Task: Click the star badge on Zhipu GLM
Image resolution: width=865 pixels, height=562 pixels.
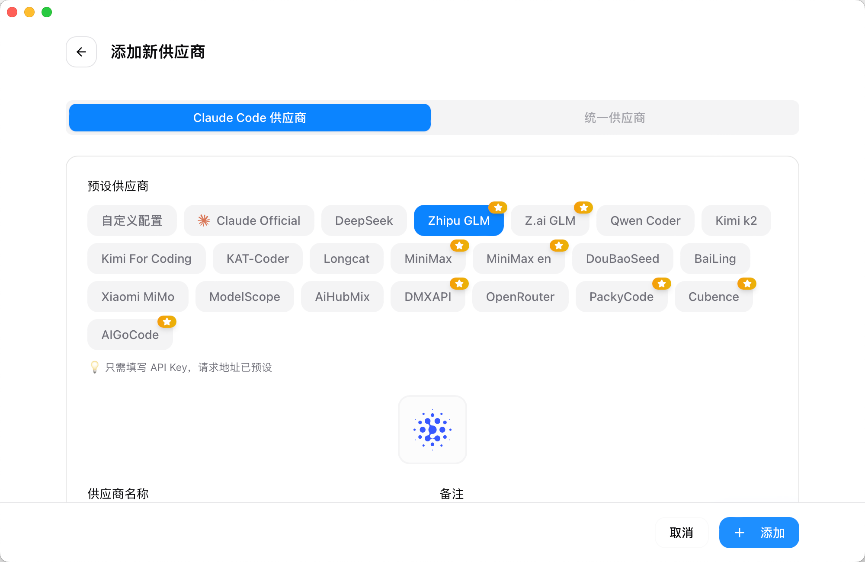Action: coord(498,208)
